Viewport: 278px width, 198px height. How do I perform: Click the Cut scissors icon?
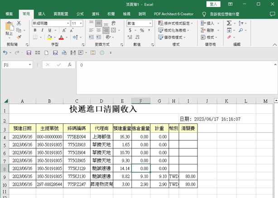click(19, 23)
